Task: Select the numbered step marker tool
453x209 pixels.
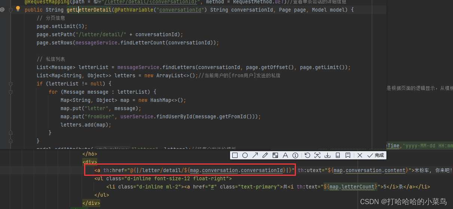Action: pyautogui.click(x=295, y=155)
